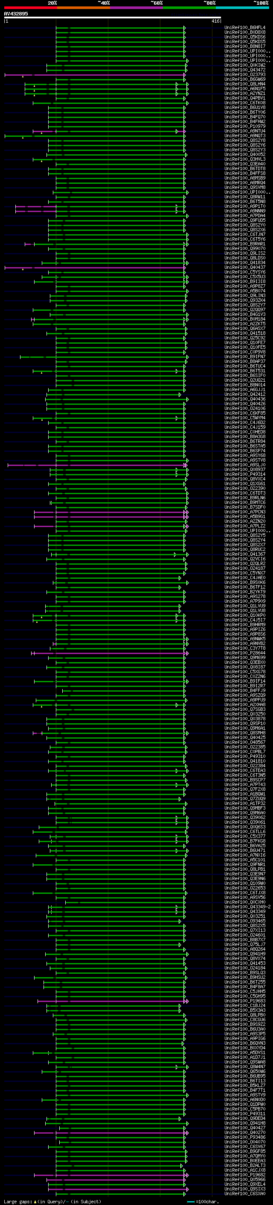Image resolution: width=273 pixels, height=1205 pixels.
Task: Click the UniRef100_A5B9G1 label
Action: (245, 516)
